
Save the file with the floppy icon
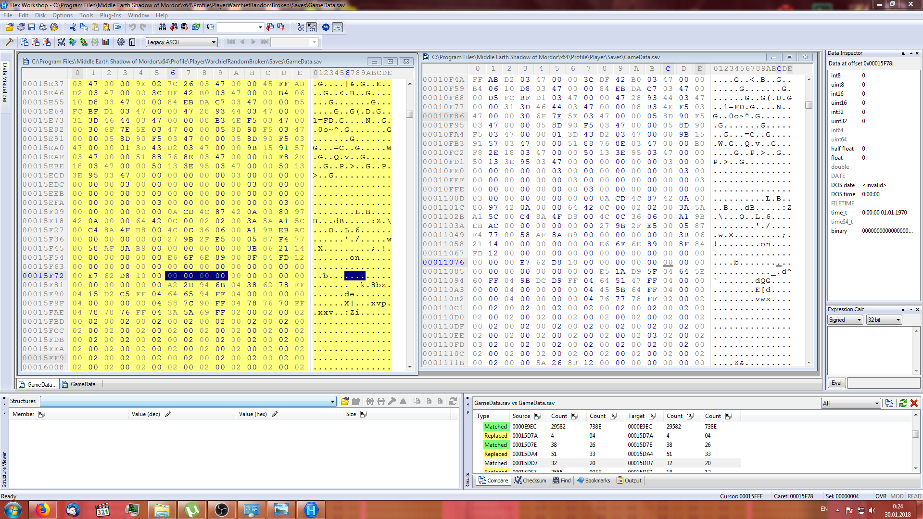pyautogui.click(x=32, y=27)
